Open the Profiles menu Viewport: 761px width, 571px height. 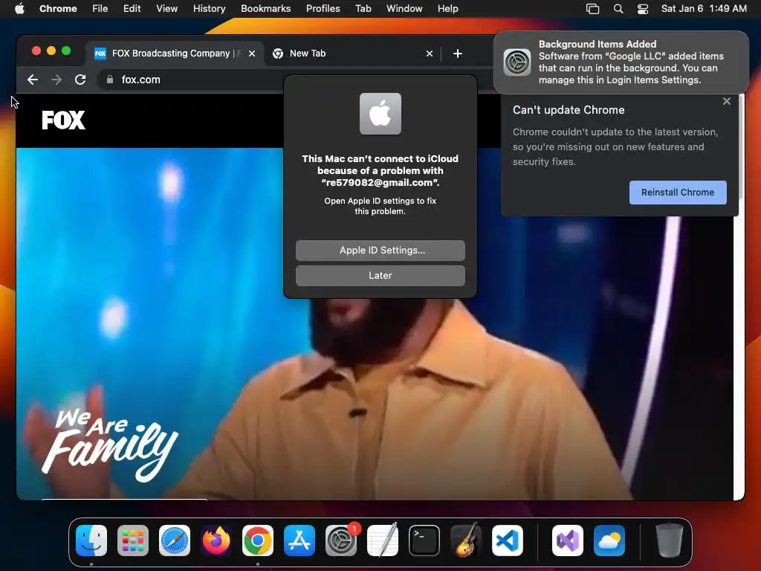(323, 8)
